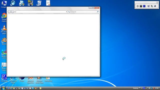
Task: Select the QuickTime Player desktop shortcut label
Action: (13, 82)
